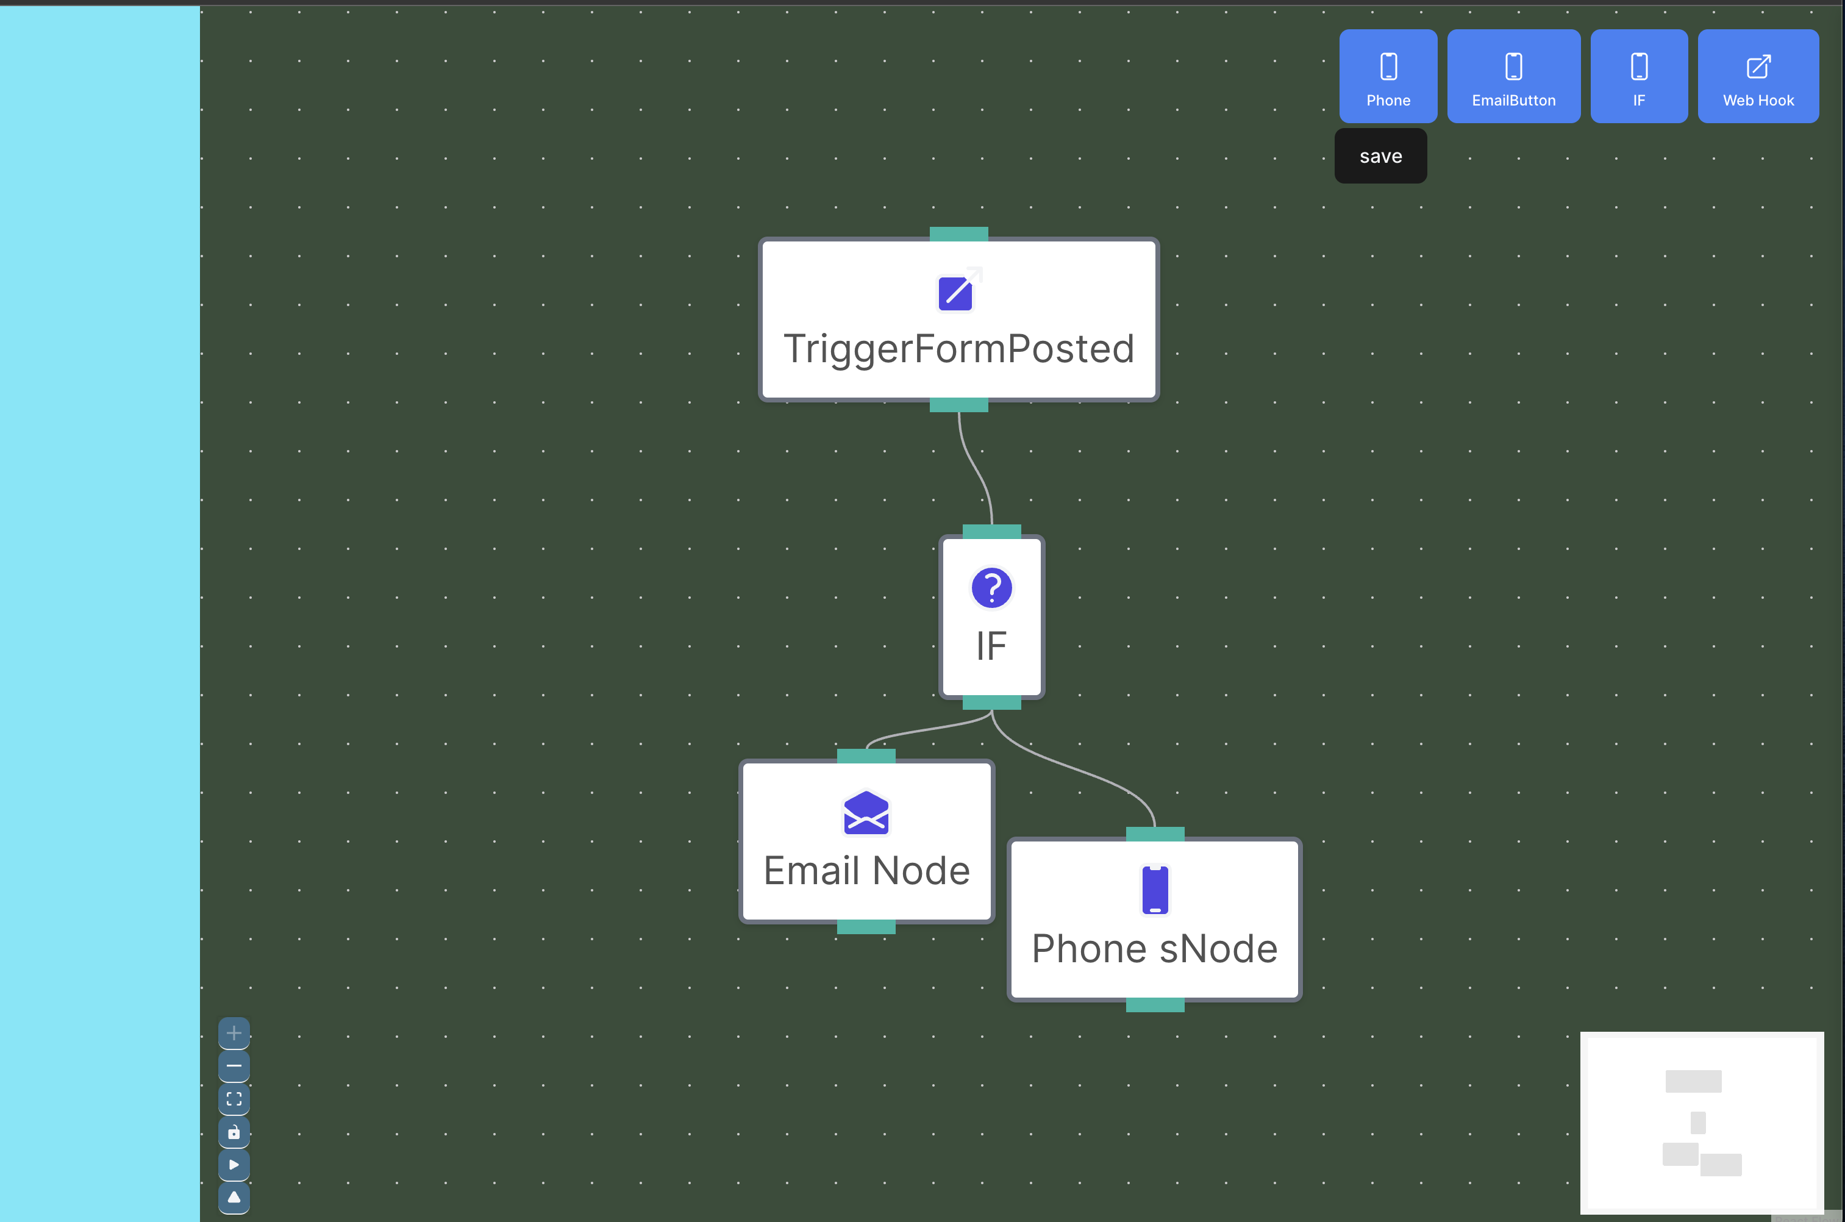Screen dimensions: 1845x1222
Task: Click the fit view control button
Action: point(234,1099)
